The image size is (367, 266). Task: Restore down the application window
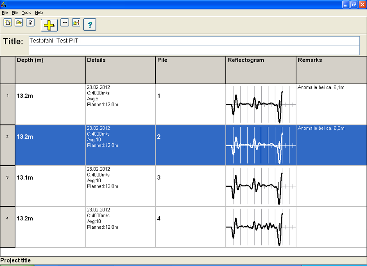(354, 4)
